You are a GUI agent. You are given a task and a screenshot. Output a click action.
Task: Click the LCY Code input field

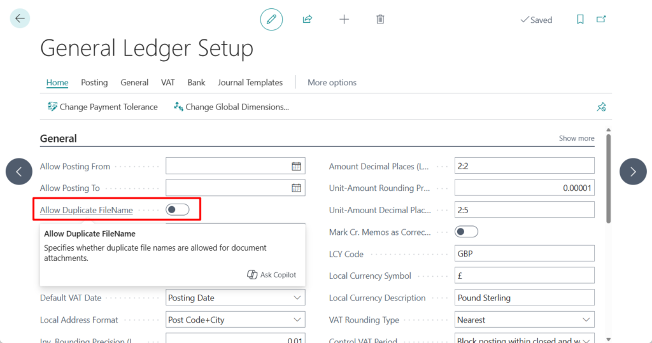(524, 254)
